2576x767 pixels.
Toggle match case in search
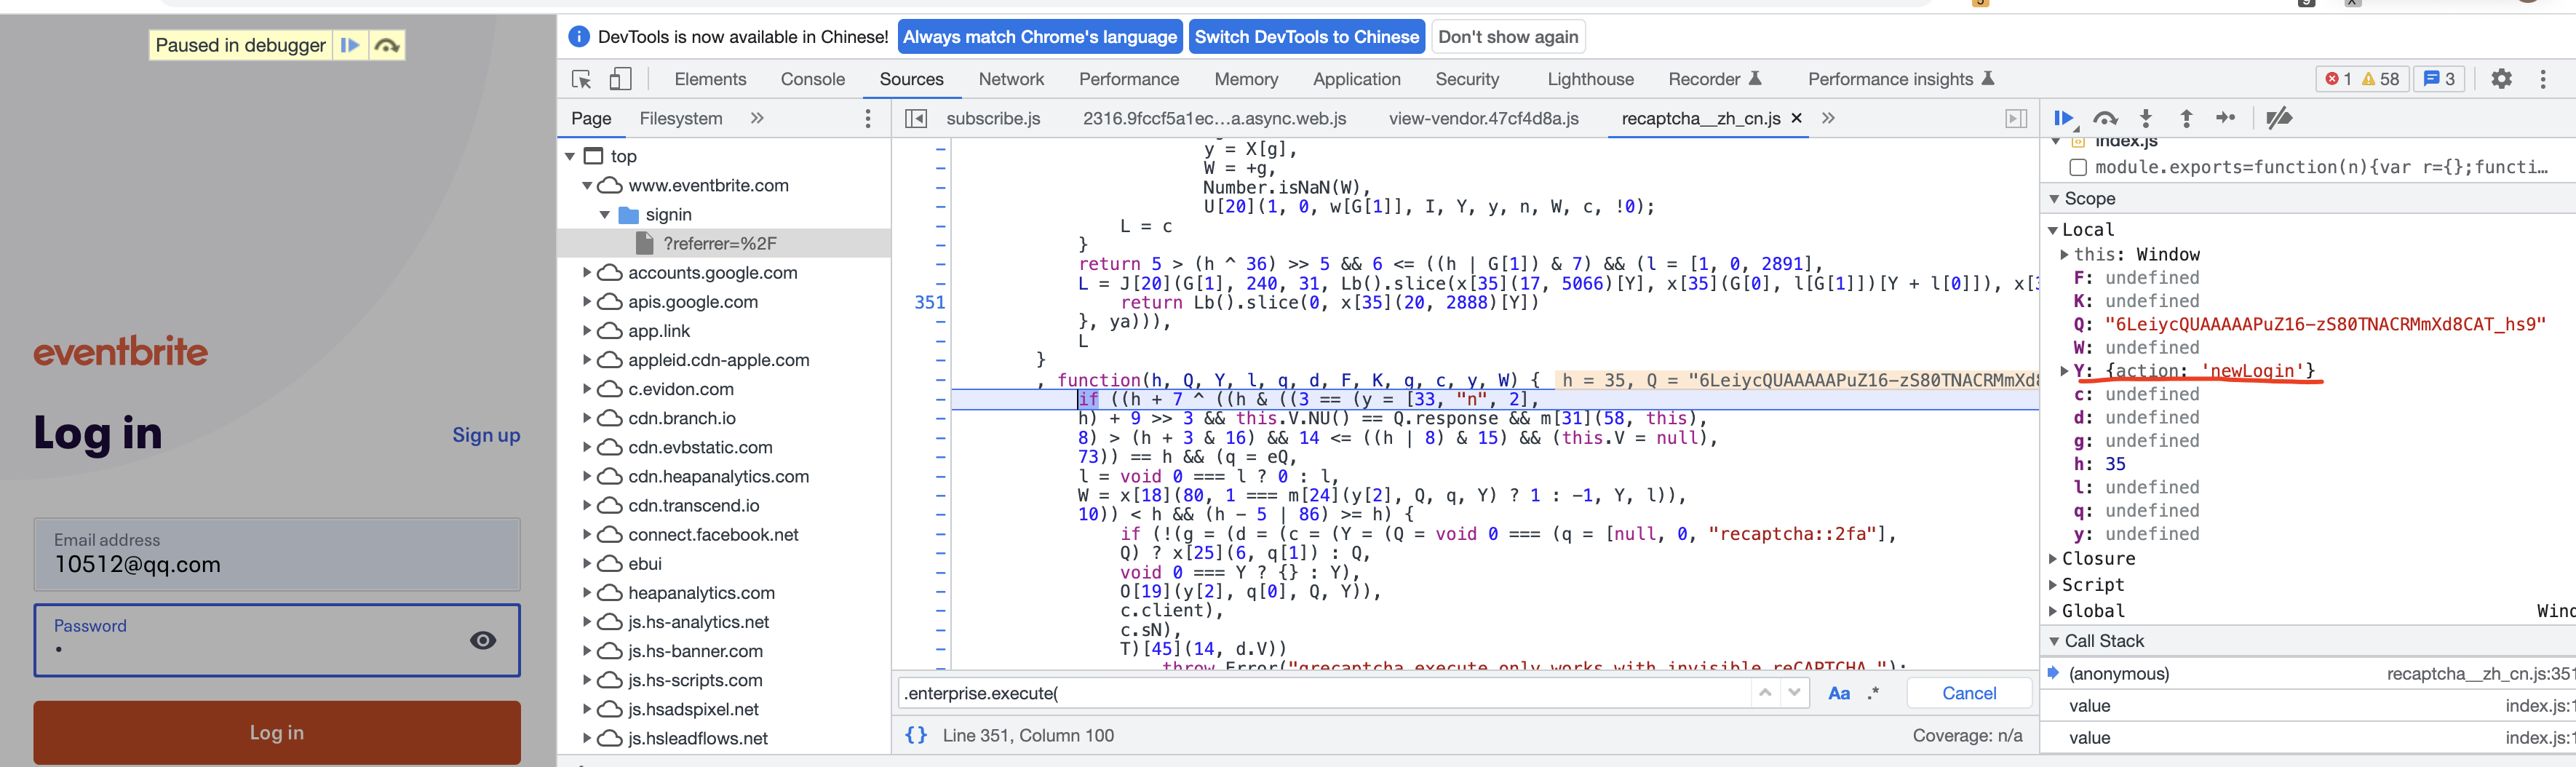pos(1838,693)
